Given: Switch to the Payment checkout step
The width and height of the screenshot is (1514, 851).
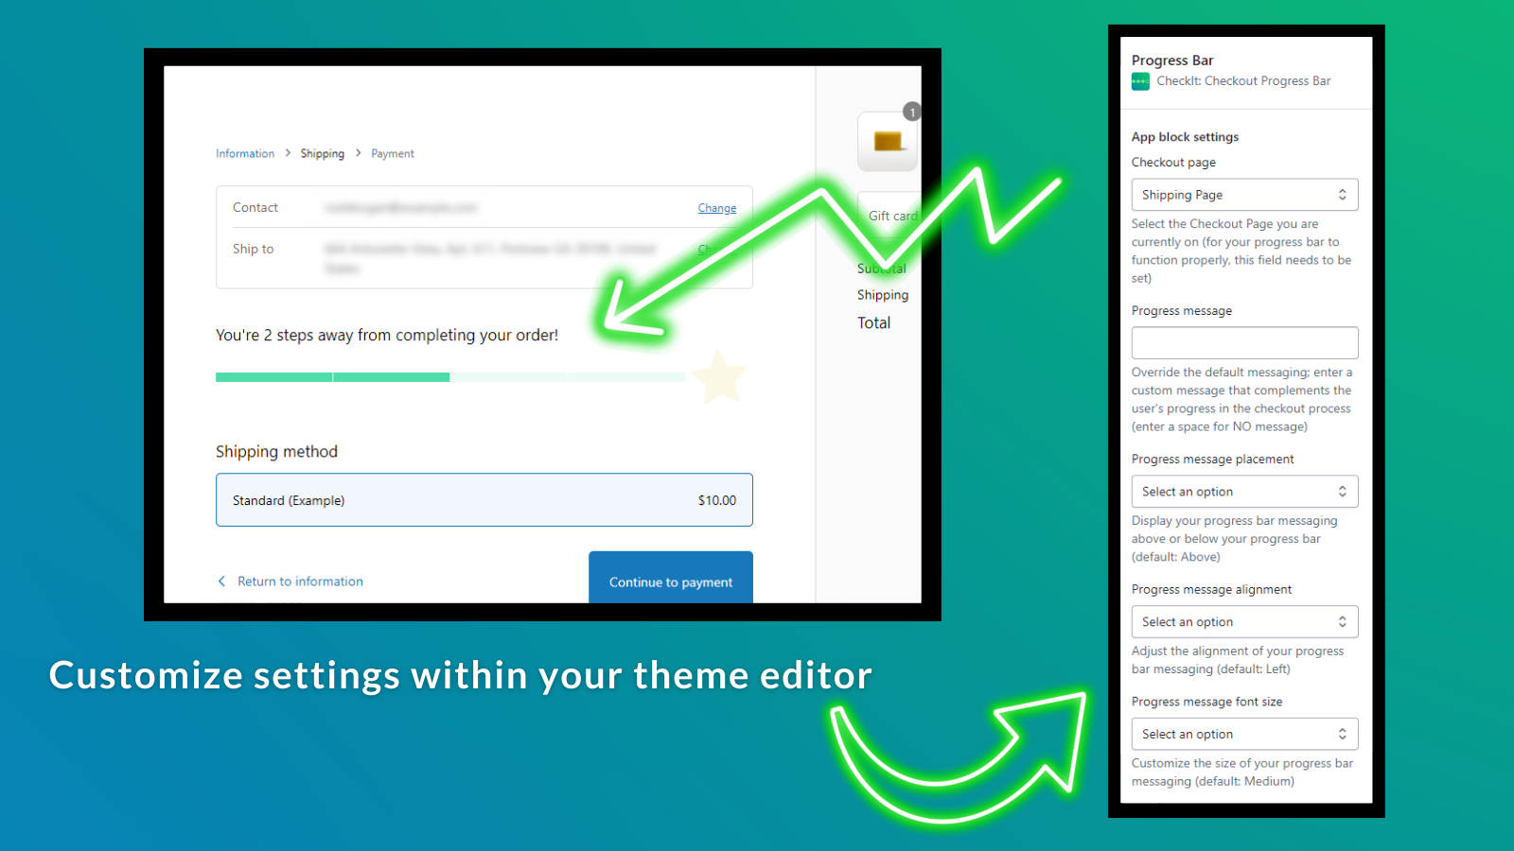Looking at the screenshot, I should pos(392,152).
